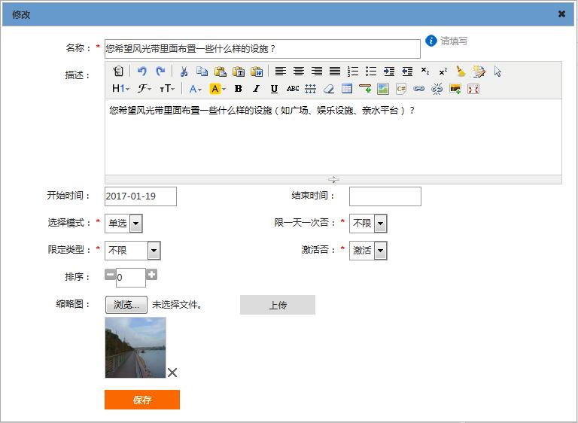Insert a table in the editor
Viewport: 578px width, 423px height.
(347, 89)
